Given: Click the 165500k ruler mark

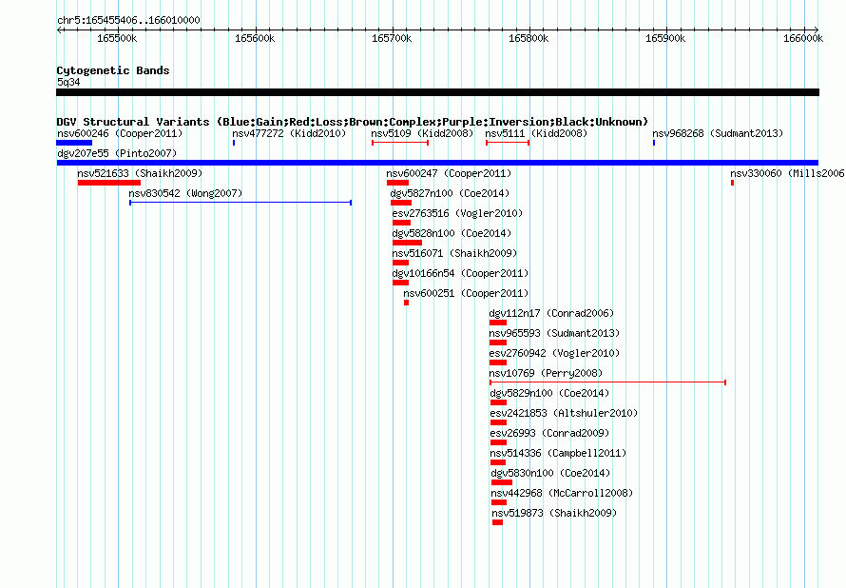Looking at the screenshot, I should (117, 38).
